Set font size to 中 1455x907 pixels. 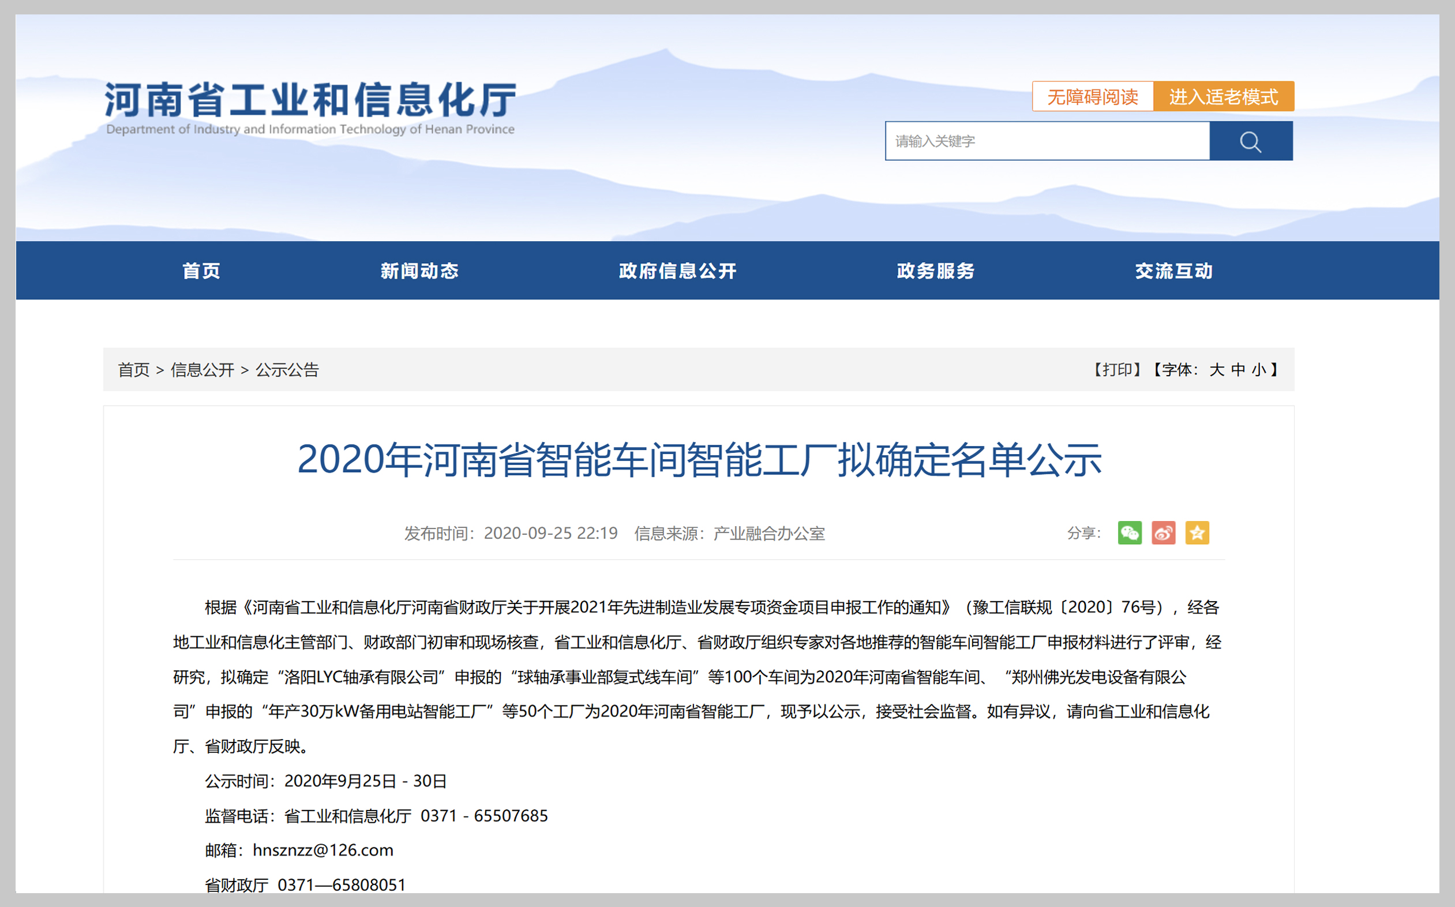(1238, 369)
